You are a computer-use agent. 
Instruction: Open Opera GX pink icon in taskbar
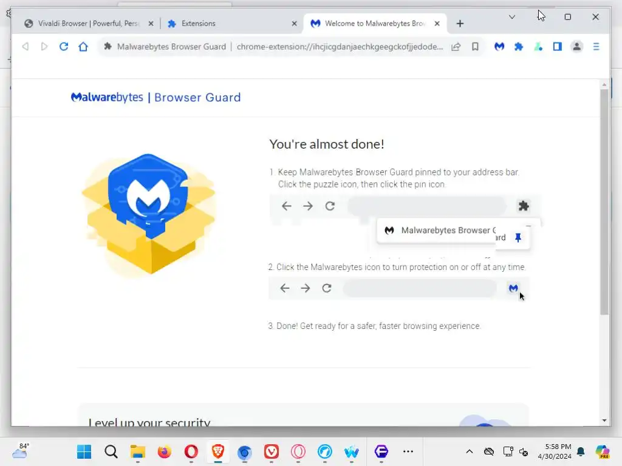pos(298,451)
